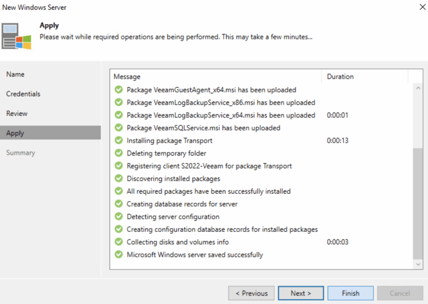Close the New Windows Server dialog
This screenshot has width=428, height=304.
tap(422, 7)
